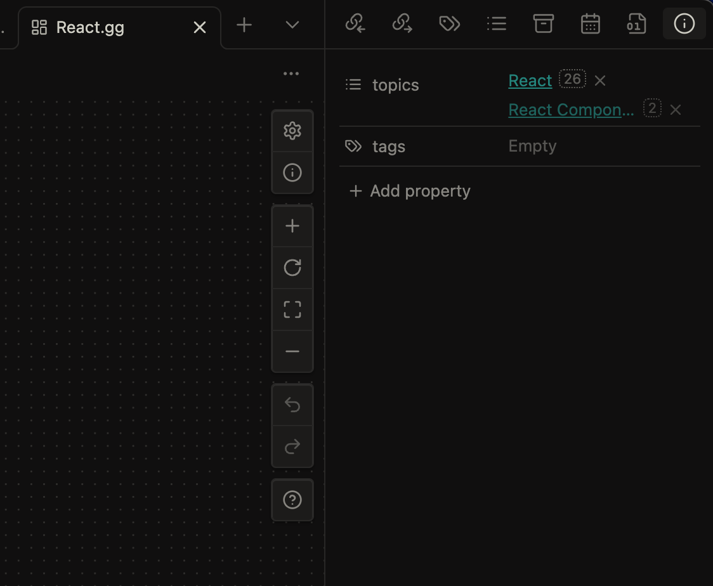This screenshot has height=586, width=713.
Task: Click Add property
Action: [x=410, y=191]
